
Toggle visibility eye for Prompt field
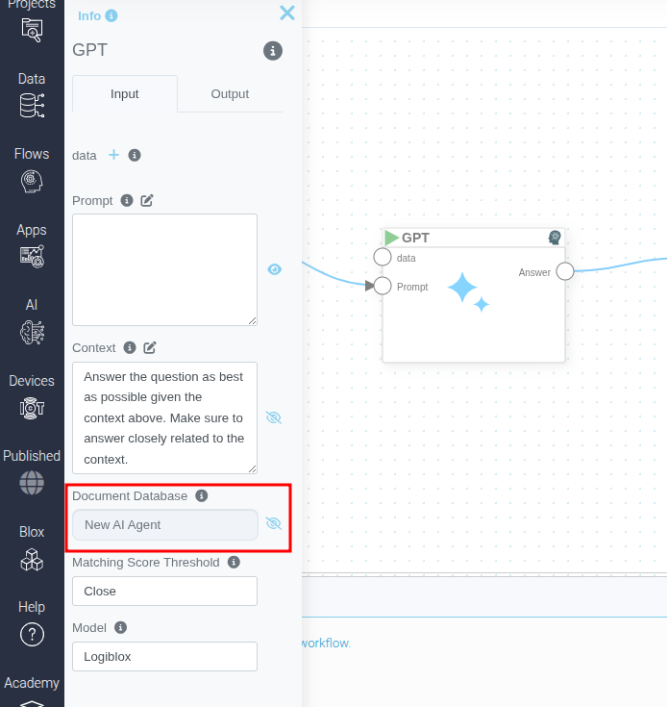[274, 269]
